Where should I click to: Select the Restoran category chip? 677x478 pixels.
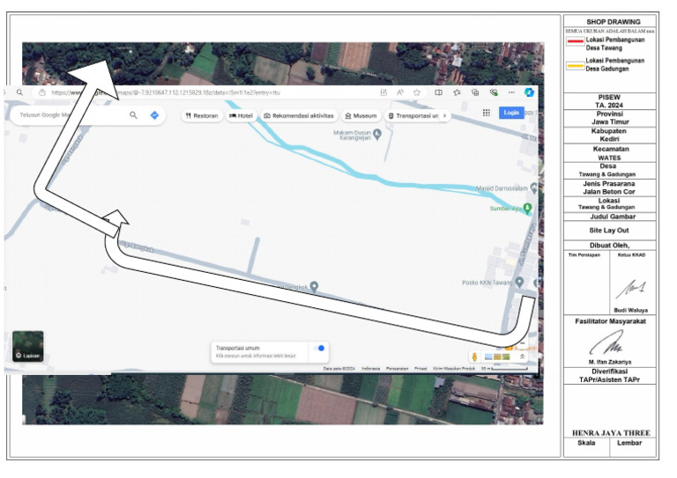202,115
